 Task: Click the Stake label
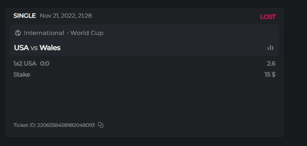tap(22, 75)
